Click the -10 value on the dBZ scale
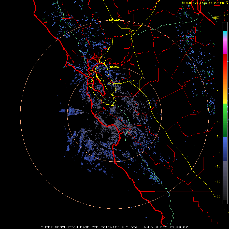 coord(218,166)
